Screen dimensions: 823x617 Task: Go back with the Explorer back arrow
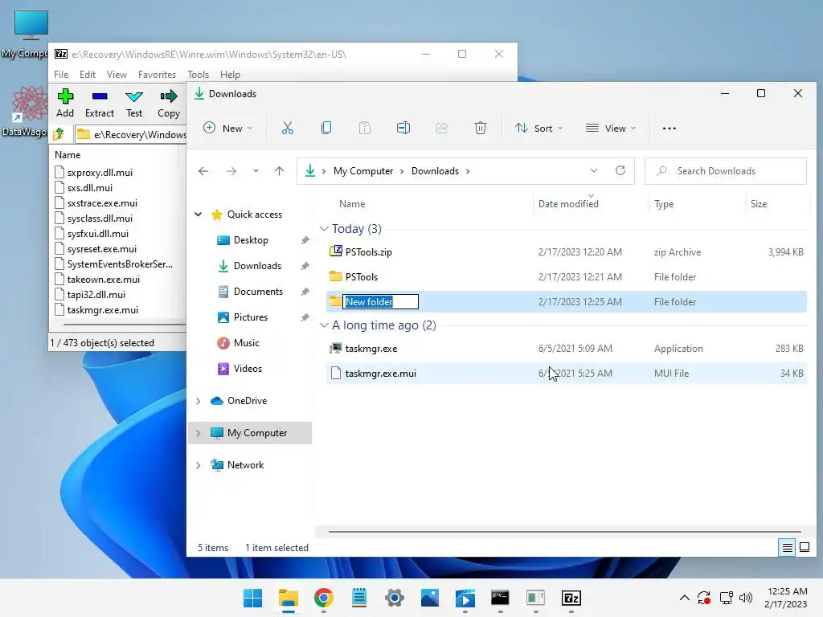(203, 171)
